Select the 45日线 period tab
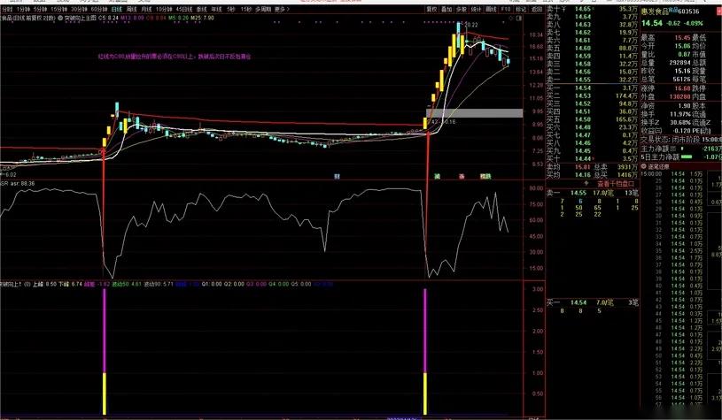Viewport: 722px width, 420px height. [183, 9]
